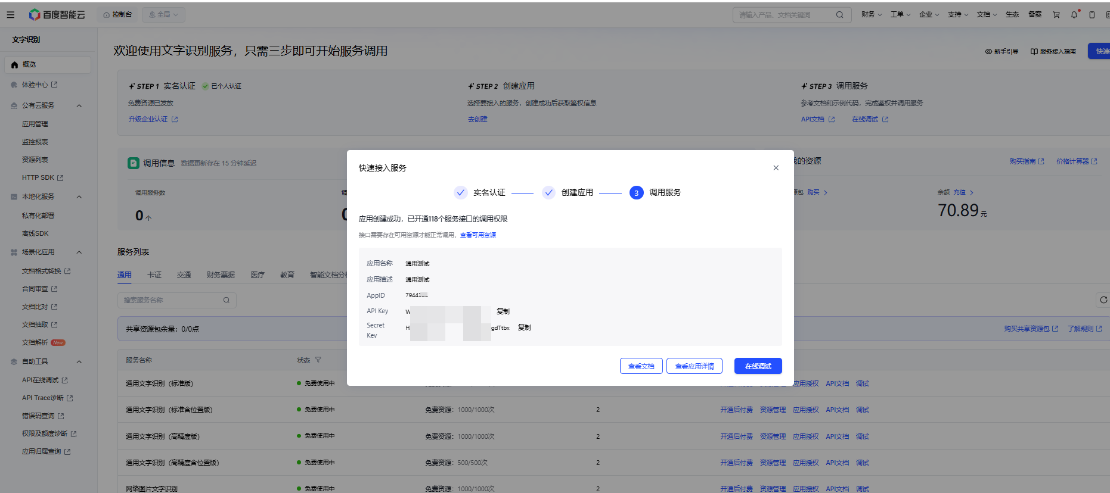Open the 工单 menu

[x=900, y=15]
